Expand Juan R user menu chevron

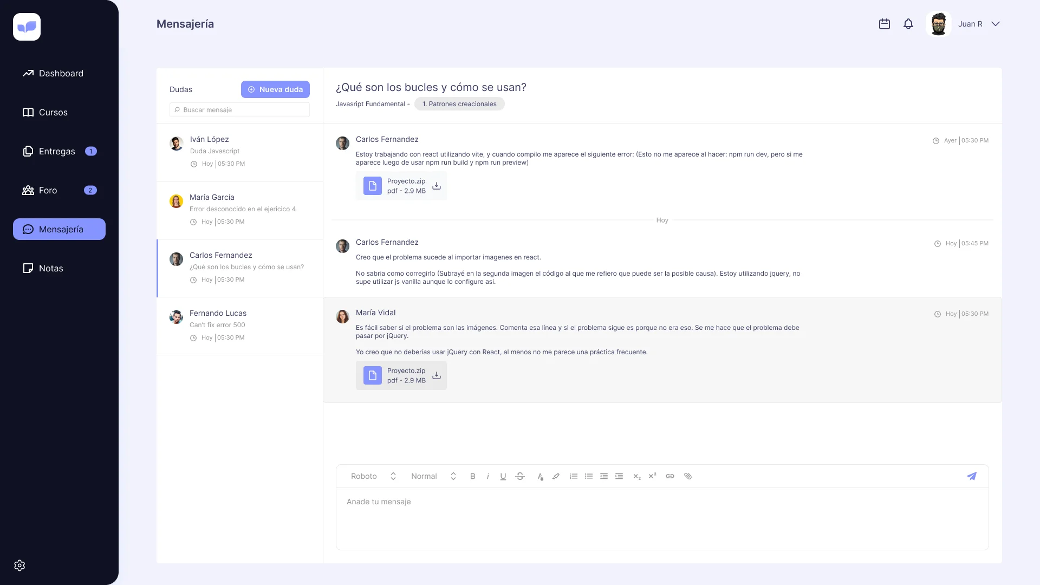click(996, 24)
